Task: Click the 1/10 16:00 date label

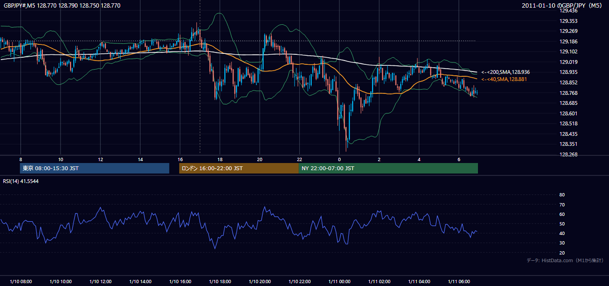Action: 180,282
